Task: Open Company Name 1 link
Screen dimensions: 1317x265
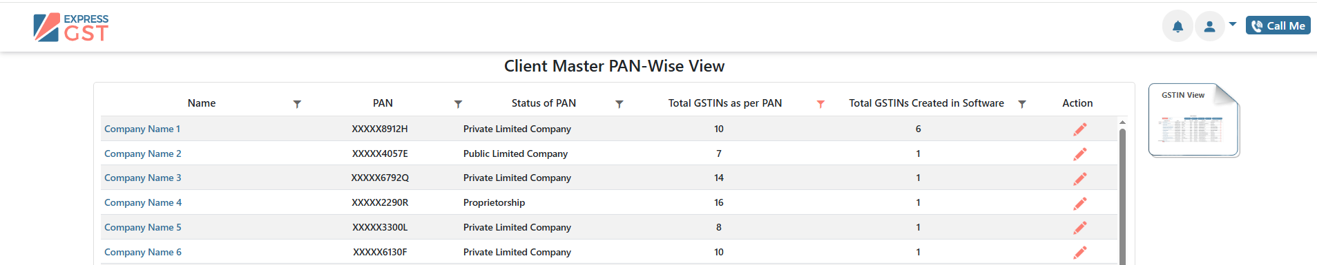Action: pos(142,129)
